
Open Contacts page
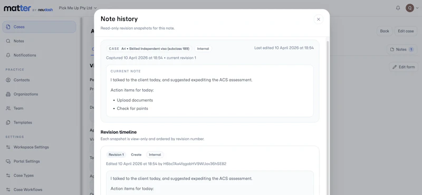[39, 80]
